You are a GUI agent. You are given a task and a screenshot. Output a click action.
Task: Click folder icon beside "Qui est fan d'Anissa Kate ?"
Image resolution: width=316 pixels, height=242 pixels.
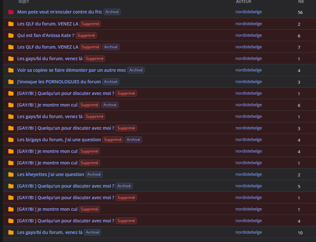pos(11,35)
